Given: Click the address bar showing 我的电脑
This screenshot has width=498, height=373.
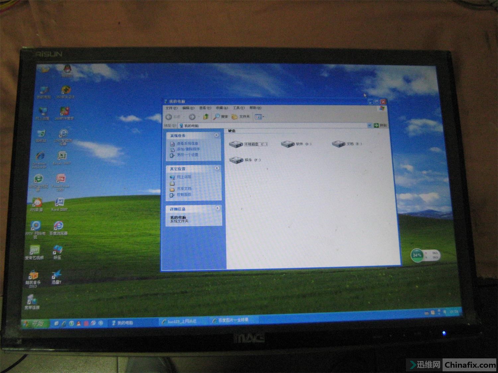Looking at the screenshot, I should pos(275,126).
